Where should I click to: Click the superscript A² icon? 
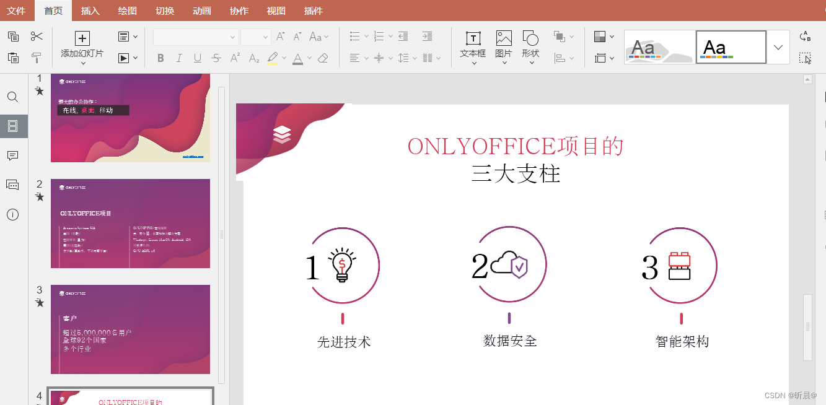pos(235,58)
